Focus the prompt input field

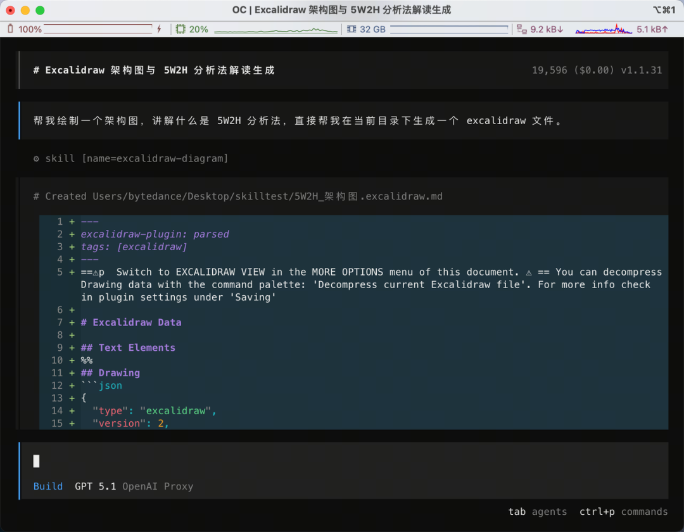(x=344, y=461)
